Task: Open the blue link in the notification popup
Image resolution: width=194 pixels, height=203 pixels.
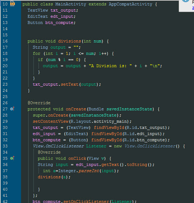Action: [193, 8]
